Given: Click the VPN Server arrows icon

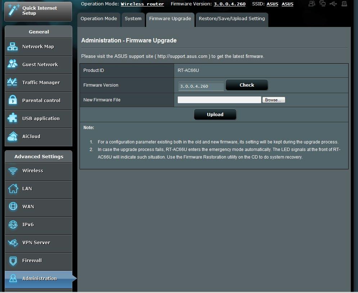Looking at the screenshot, I should [x=13, y=243].
